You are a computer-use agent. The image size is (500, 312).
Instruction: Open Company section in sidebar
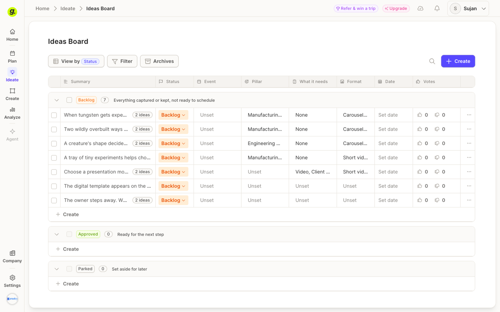(12, 256)
